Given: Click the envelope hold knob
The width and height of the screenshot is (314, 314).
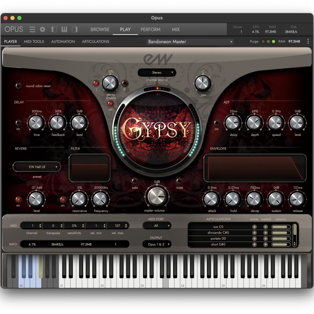Looking at the screenshot, I should click(233, 199).
